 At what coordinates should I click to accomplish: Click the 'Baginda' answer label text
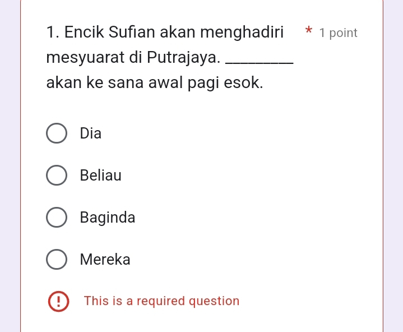point(108,218)
